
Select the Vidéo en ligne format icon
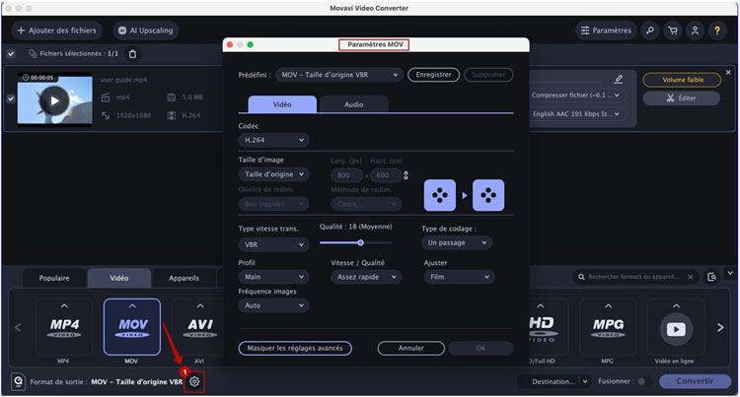click(676, 327)
